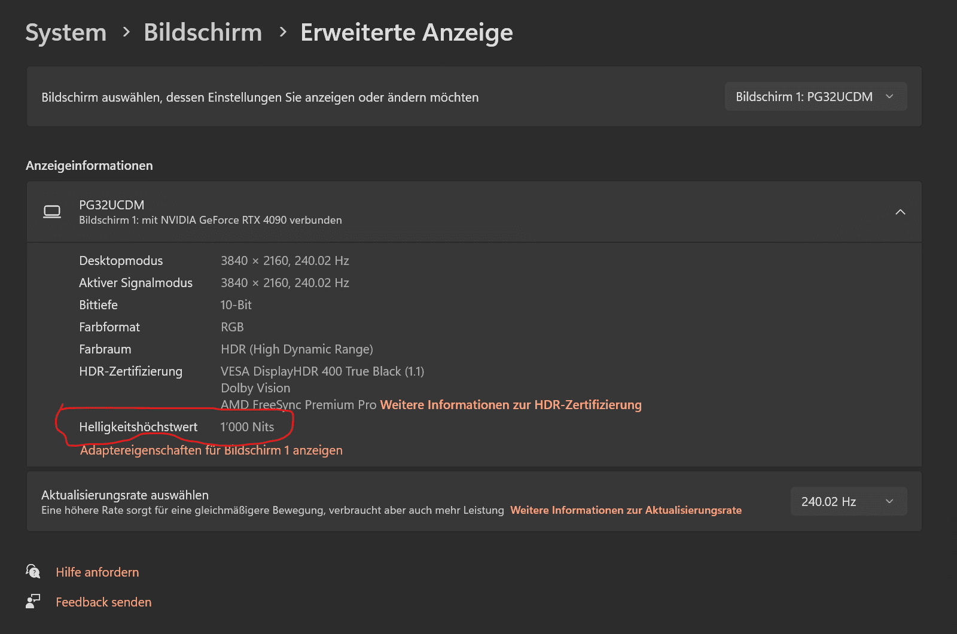Image resolution: width=957 pixels, height=634 pixels.
Task: Click the Anzeigeinformationen section heading
Action: pos(89,166)
